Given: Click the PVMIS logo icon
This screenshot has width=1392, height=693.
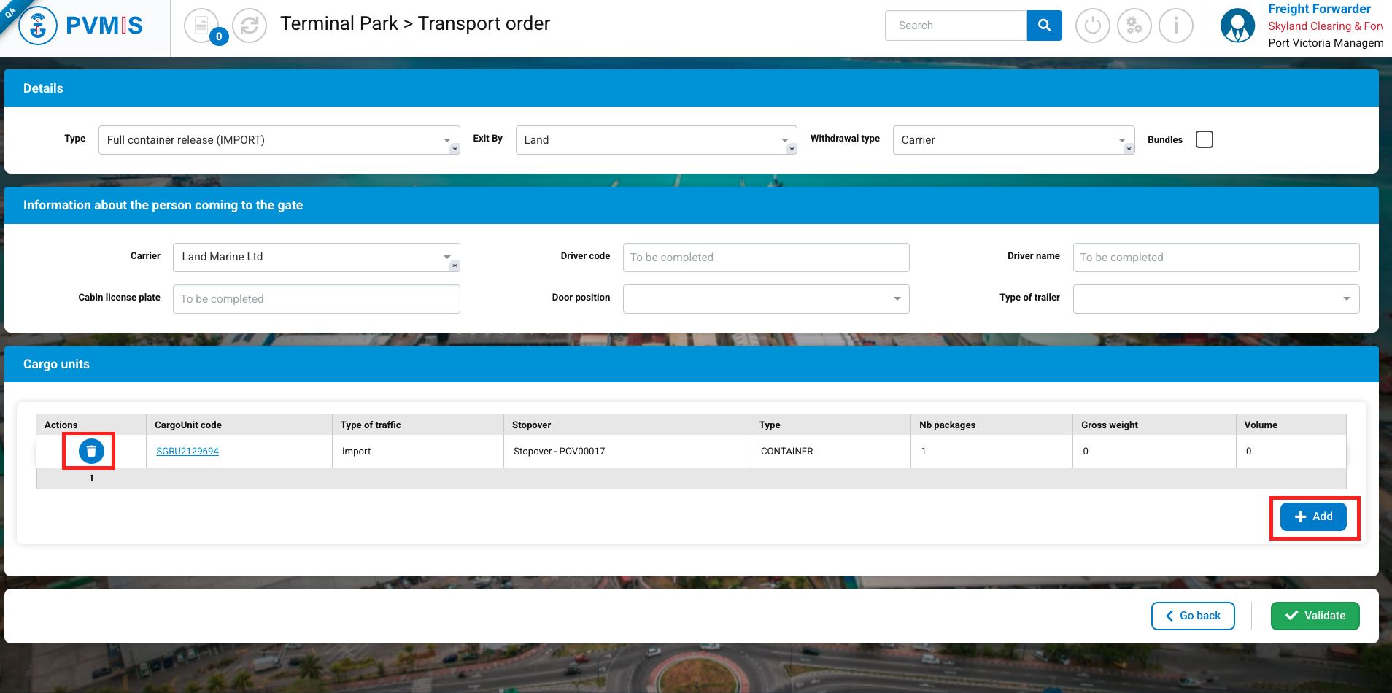Looking at the screenshot, I should coord(38,26).
